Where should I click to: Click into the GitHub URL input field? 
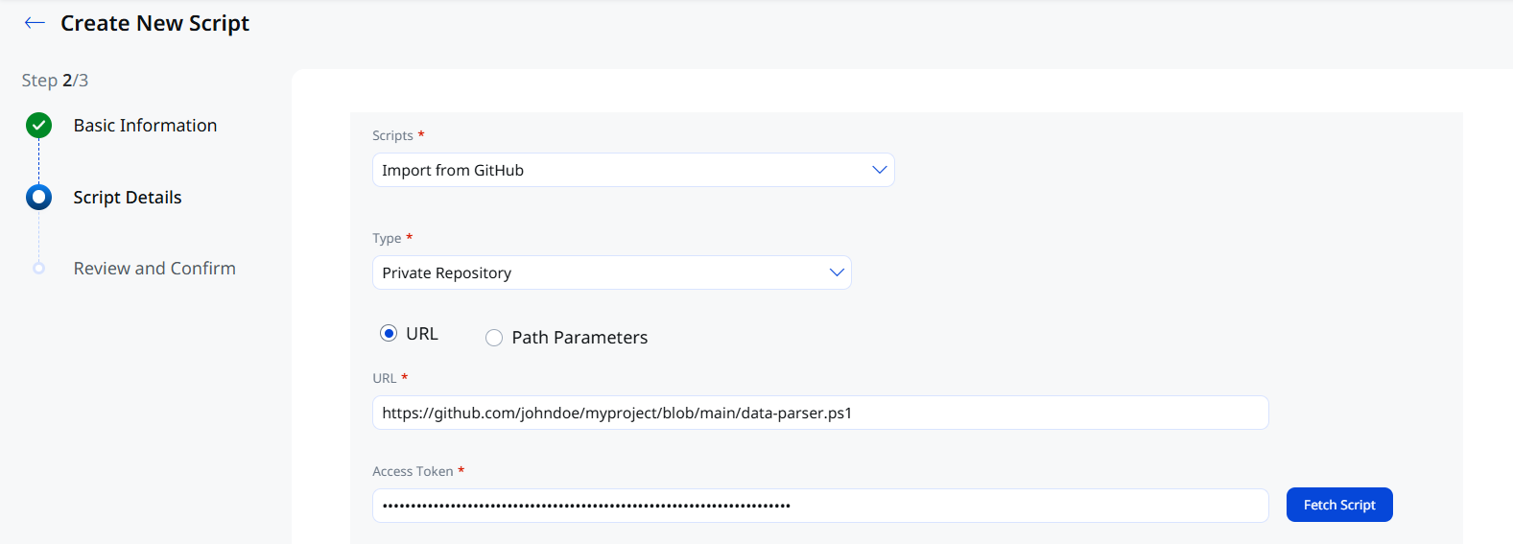[820, 413]
